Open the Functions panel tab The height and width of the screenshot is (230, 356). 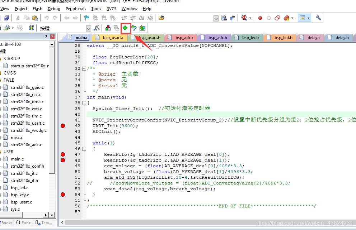25,223
